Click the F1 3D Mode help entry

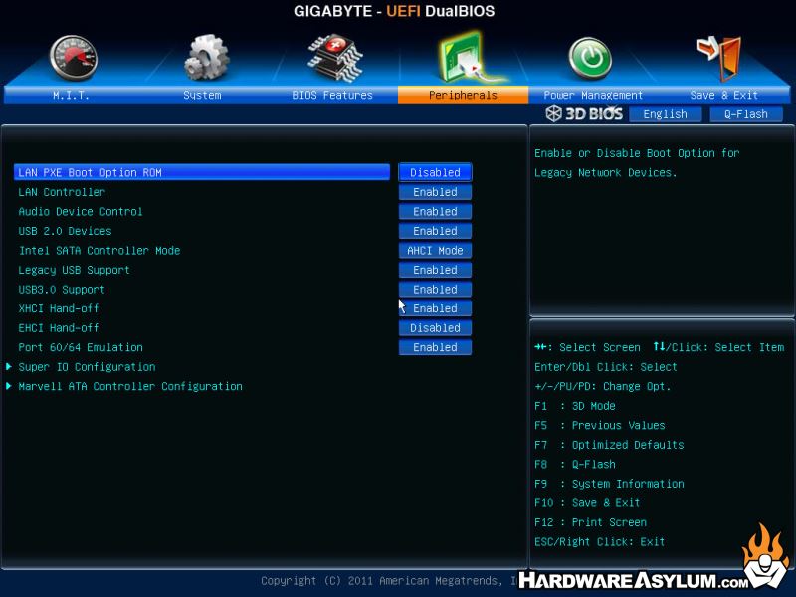[575, 406]
